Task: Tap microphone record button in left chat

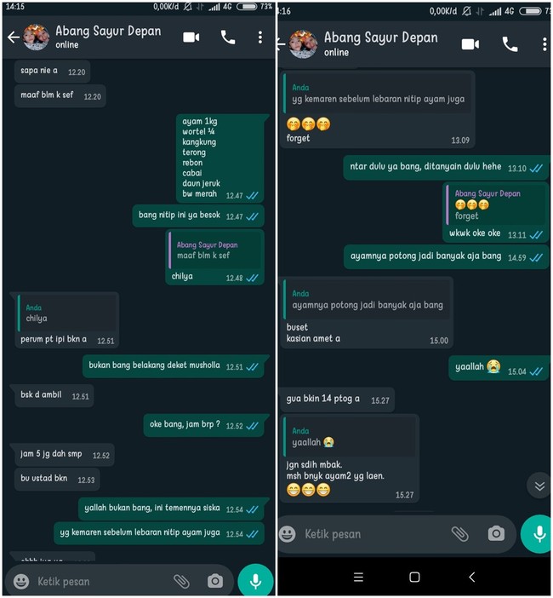Action: [x=255, y=580]
